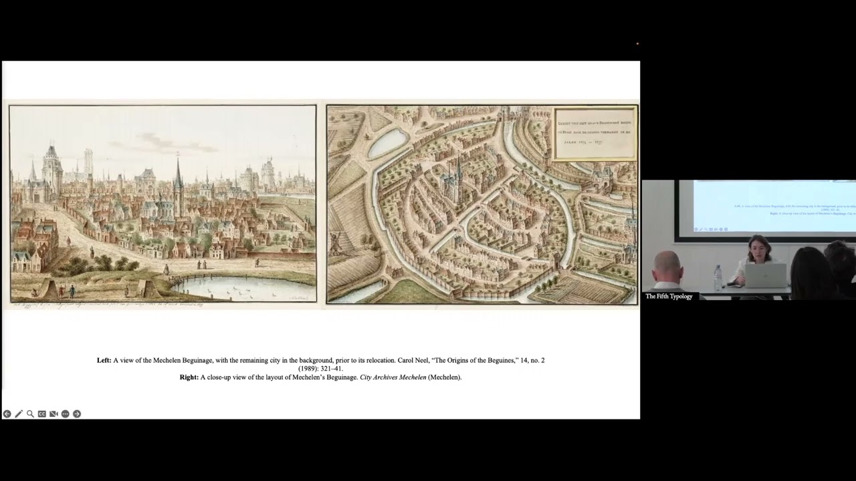Click the speaker video feed

(x=749, y=240)
